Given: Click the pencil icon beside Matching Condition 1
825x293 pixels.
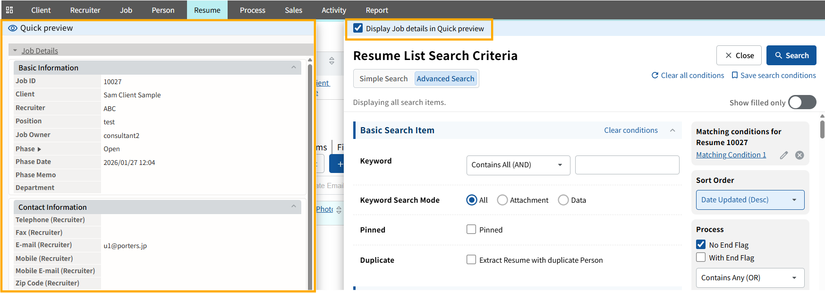Looking at the screenshot, I should [x=784, y=155].
